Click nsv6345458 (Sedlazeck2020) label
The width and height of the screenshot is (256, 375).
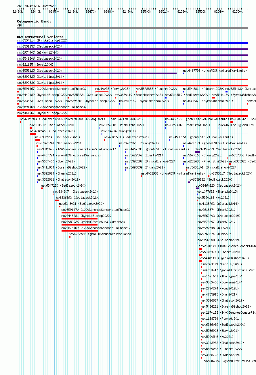pos(52,131)
